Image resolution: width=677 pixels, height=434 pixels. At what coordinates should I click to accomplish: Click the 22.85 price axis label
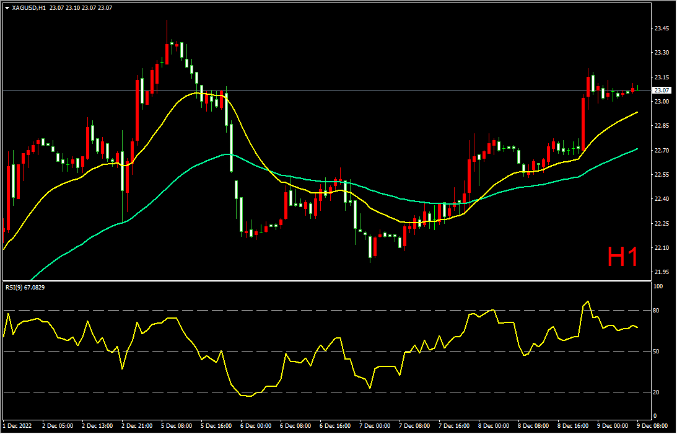662,126
